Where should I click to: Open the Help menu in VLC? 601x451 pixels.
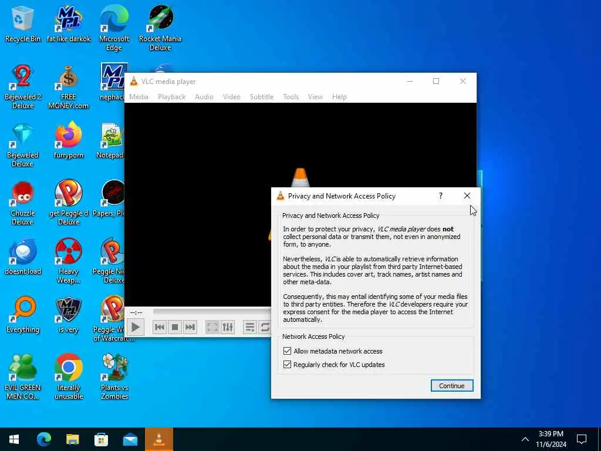click(x=339, y=97)
